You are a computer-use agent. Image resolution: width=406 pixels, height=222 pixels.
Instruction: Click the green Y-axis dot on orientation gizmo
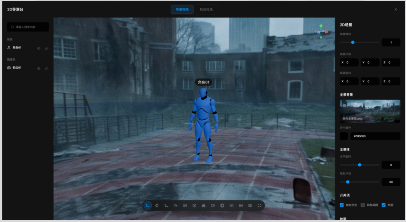tap(321, 26)
